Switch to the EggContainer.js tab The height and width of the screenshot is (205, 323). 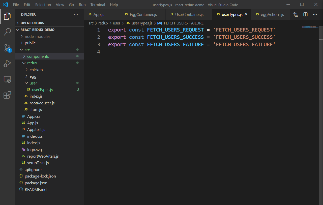(143, 15)
